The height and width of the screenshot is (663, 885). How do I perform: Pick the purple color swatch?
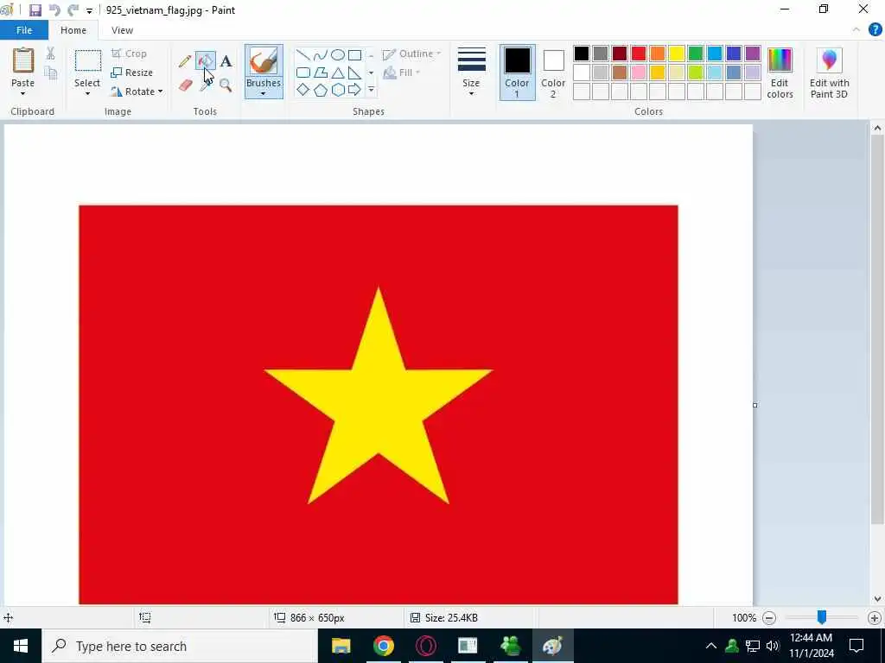tap(753, 54)
